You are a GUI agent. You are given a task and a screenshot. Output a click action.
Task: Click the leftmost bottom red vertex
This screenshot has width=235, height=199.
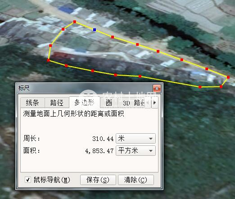click(x=48, y=60)
